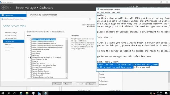Check Active Directory Federation Services role
Screen dimensions: 170x95
[x=31, y=43]
